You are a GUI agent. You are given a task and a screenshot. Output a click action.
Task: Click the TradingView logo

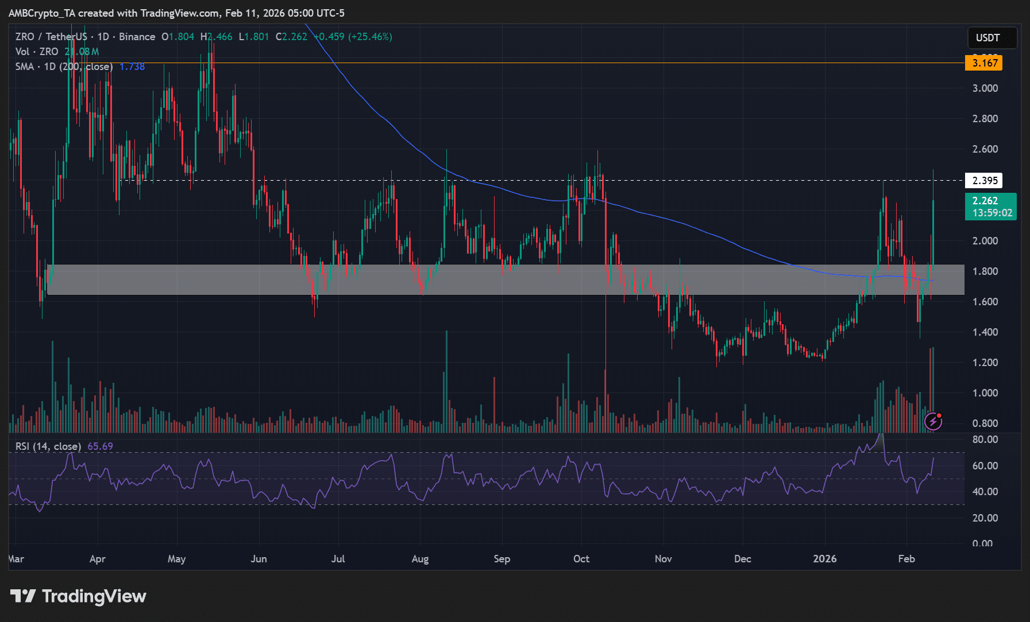tap(78, 596)
